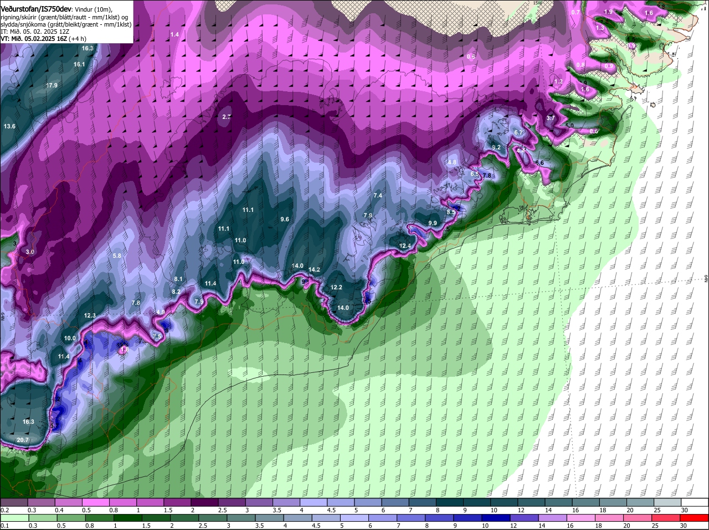
Task: Click the Veðurstofan/IS750dev title text
Action: [x=36, y=9]
